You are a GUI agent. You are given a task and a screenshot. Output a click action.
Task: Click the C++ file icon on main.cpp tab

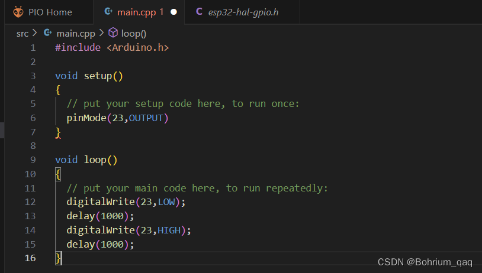point(108,12)
